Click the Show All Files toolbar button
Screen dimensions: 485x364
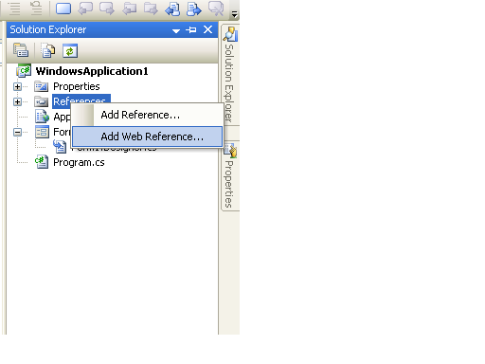[x=47, y=50]
